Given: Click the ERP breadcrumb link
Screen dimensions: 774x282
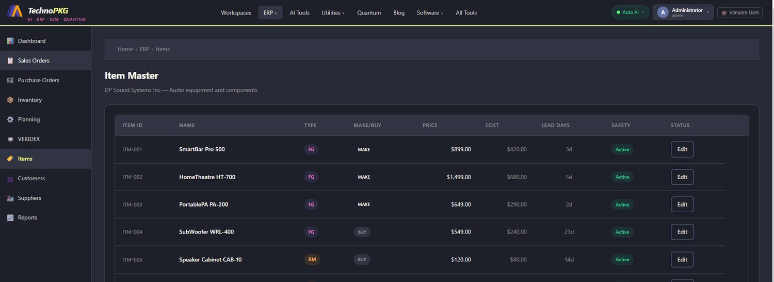Looking at the screenshot, I should click(x=144, y=49).
